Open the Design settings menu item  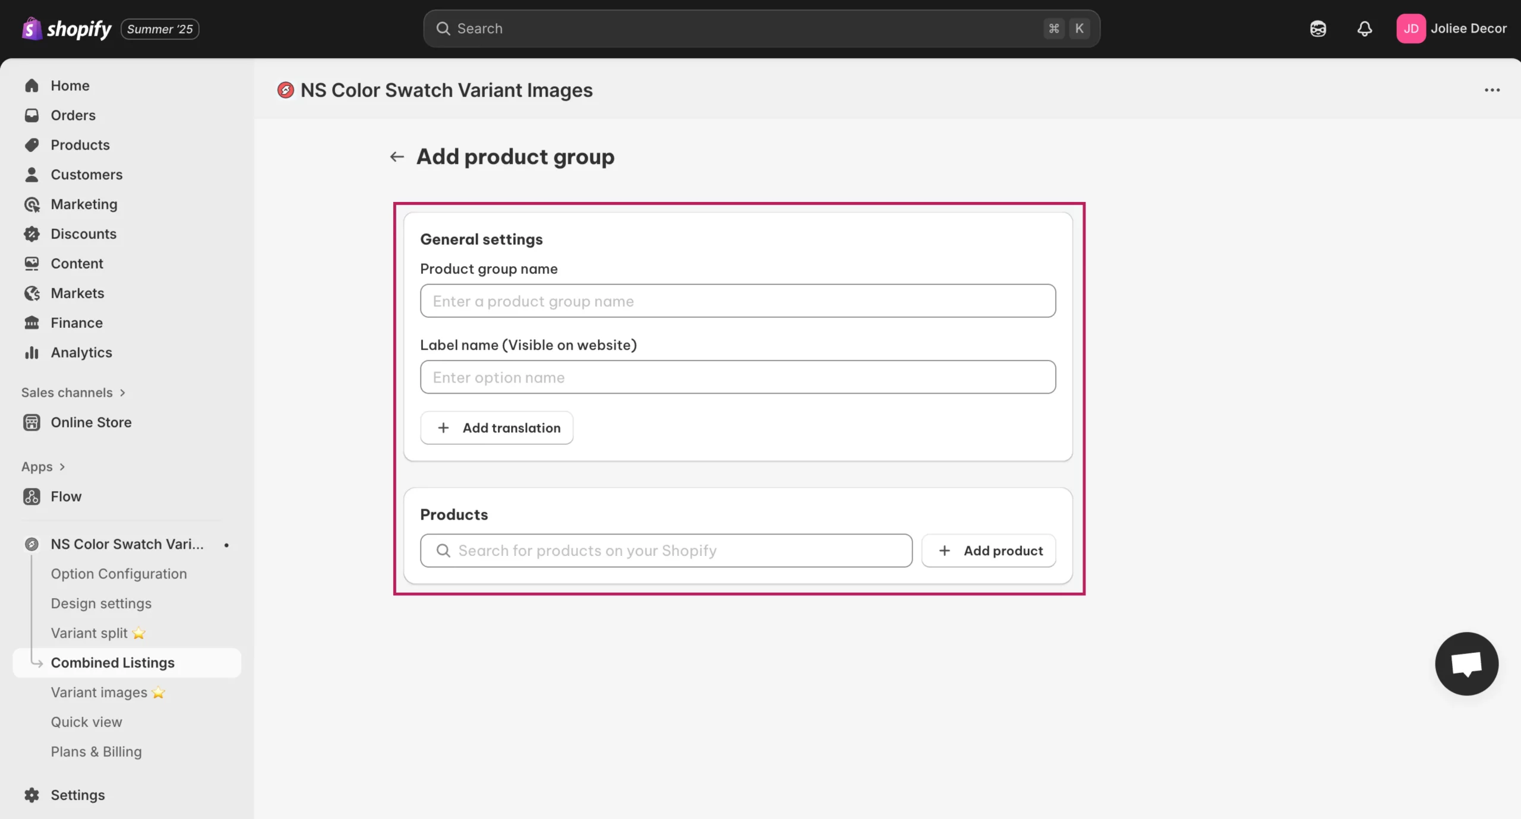point(101,603)
